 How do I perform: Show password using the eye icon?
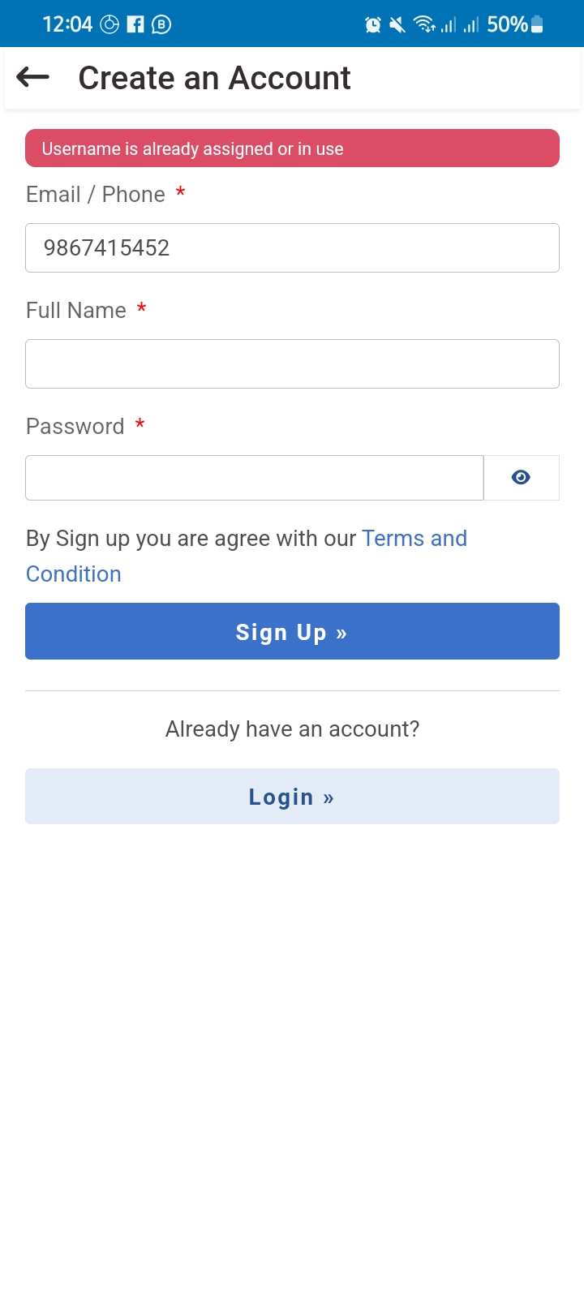521,478
